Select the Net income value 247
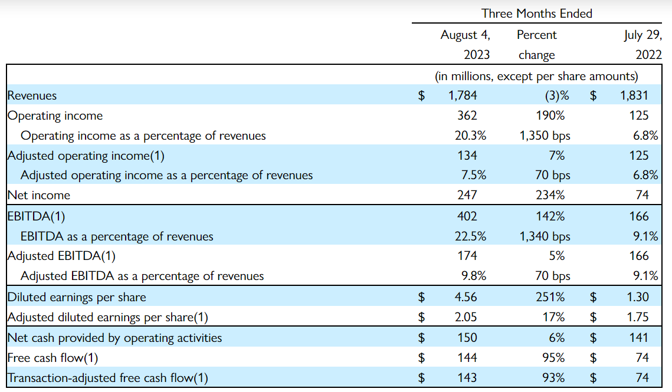This screenshot has height=392, width=672. point(466,195)
